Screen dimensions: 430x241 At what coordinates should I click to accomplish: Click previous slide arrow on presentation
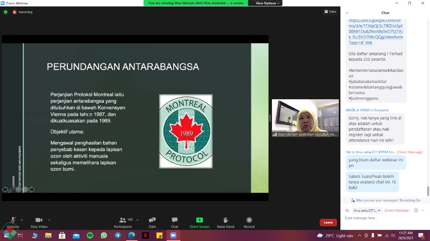(5, 189)
